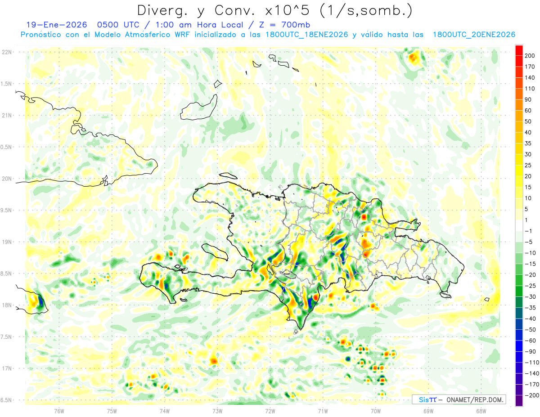Pick the white swatch between -1 and 1
540x417 pixels.
click(519, 225)
